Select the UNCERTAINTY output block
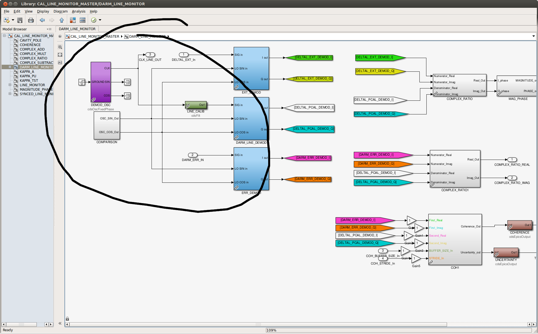 (506, 252)
